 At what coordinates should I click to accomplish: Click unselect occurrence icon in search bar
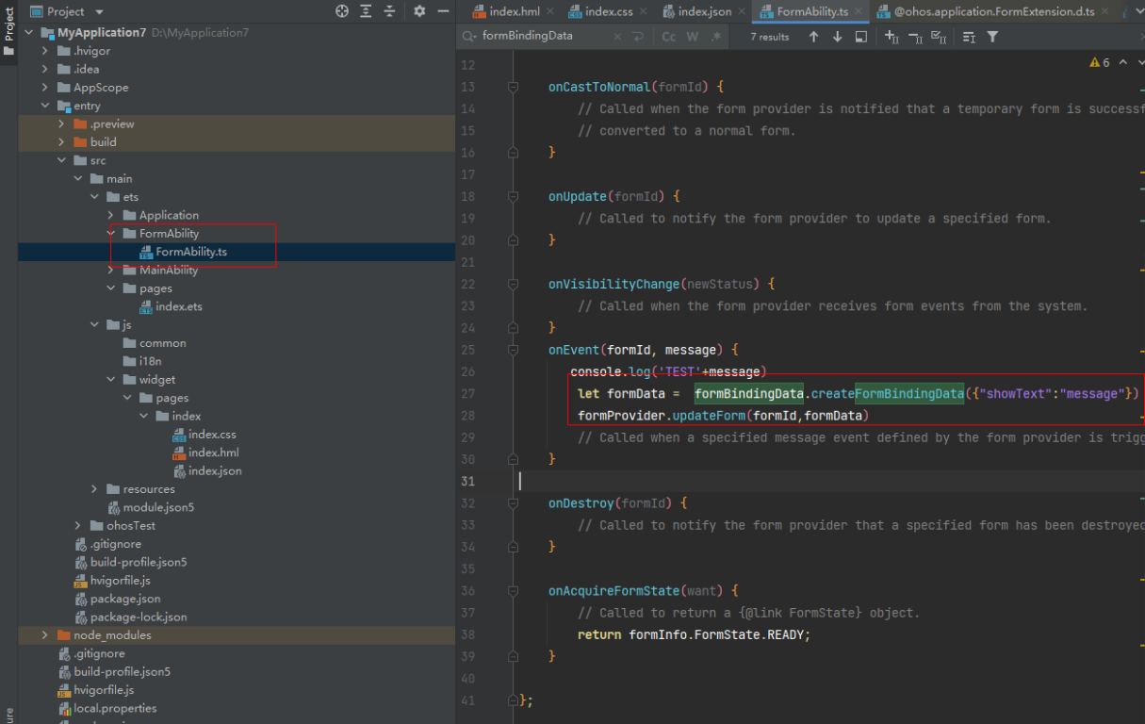[x=915, y=37]
